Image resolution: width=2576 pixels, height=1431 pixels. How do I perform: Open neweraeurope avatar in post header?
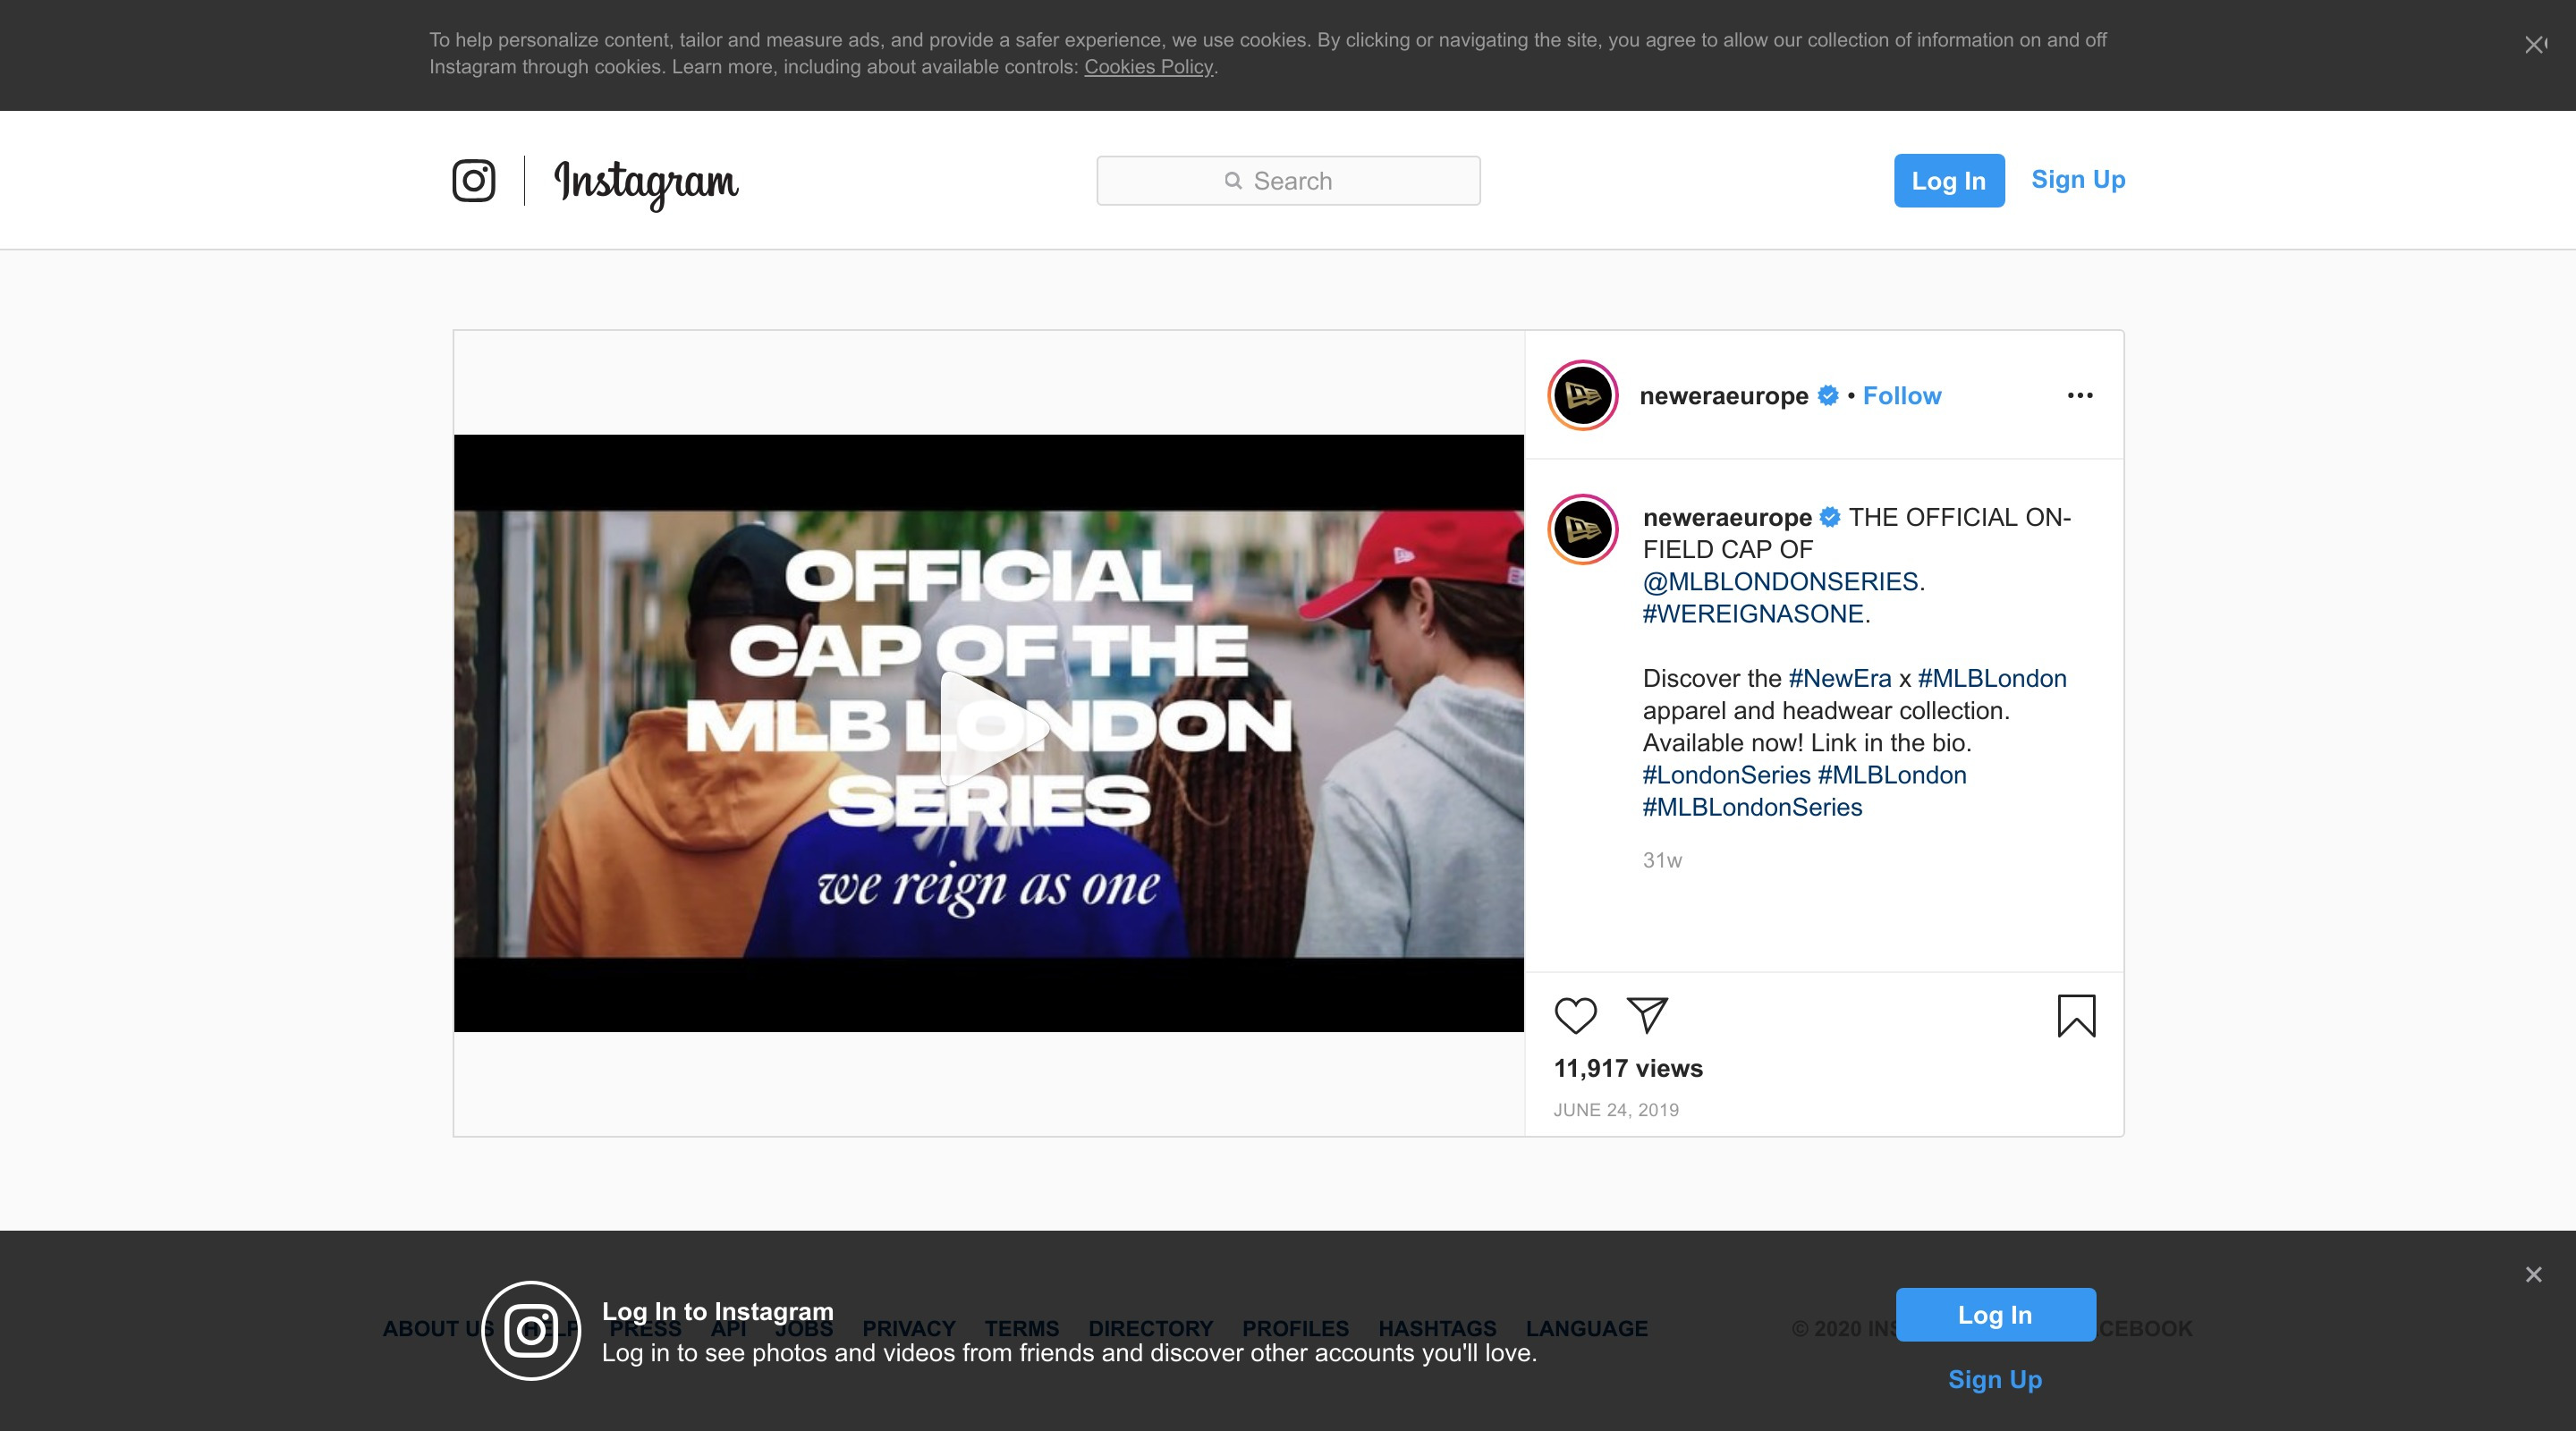coord(1582,396)
